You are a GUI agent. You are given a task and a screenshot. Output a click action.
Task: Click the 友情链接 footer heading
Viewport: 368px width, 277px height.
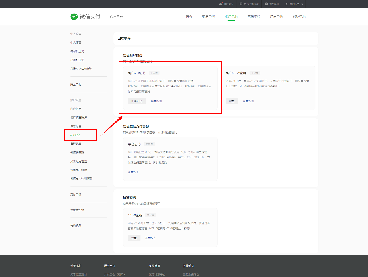[154, 266]
